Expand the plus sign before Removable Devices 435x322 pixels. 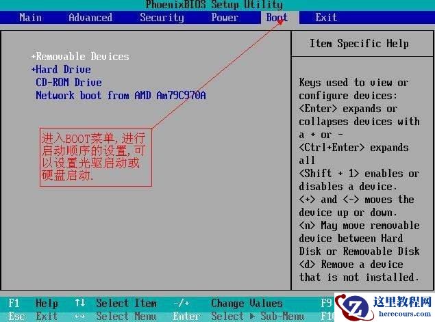[34, 57]
